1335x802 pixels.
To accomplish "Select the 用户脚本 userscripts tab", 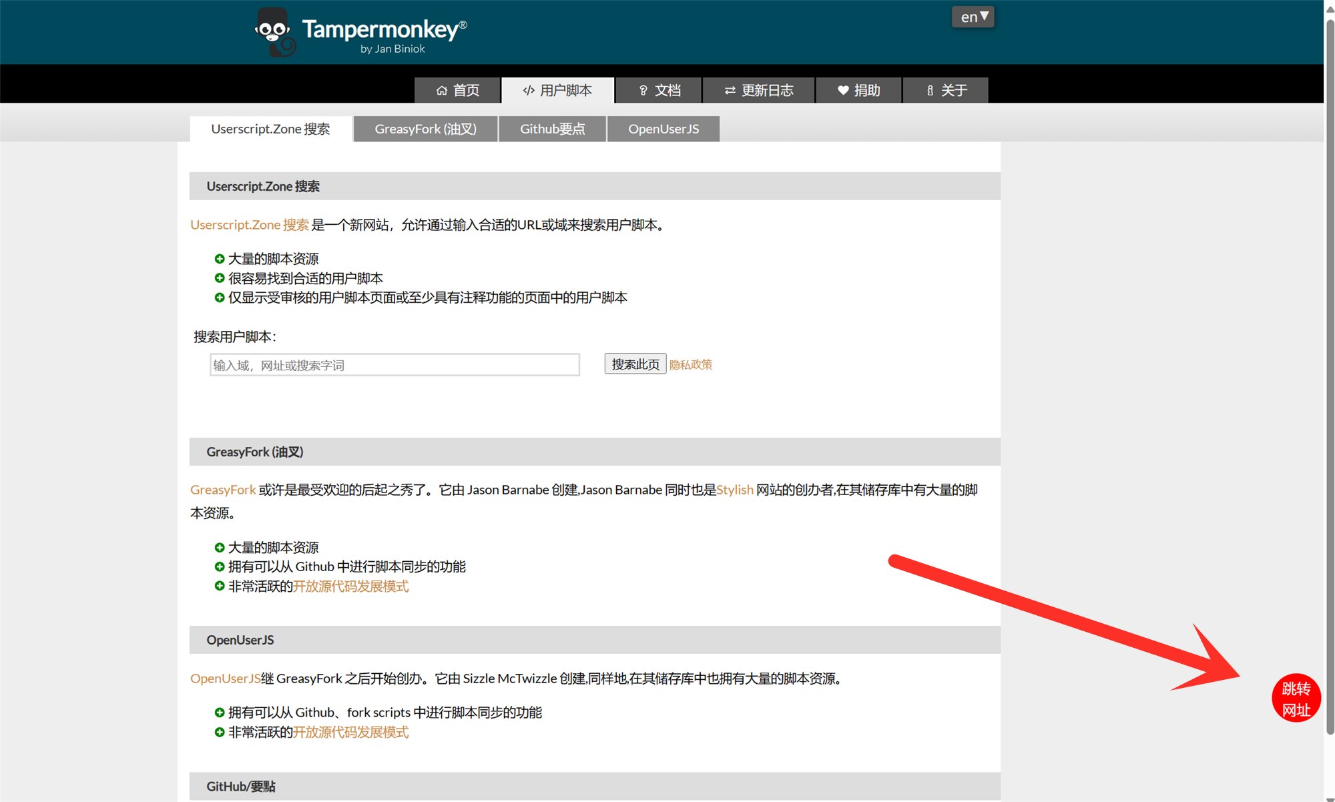I will pos(557,90).
